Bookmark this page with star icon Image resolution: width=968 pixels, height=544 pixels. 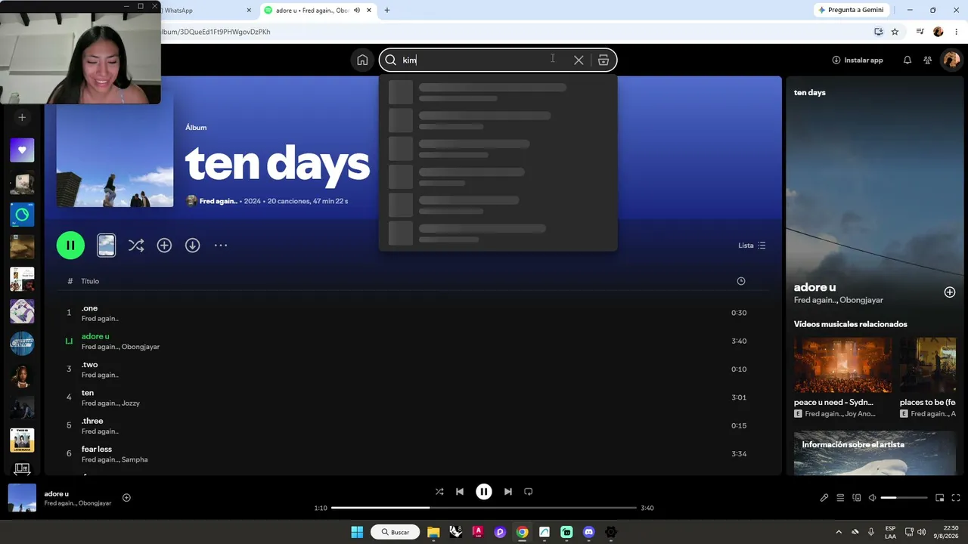(895, 32)
